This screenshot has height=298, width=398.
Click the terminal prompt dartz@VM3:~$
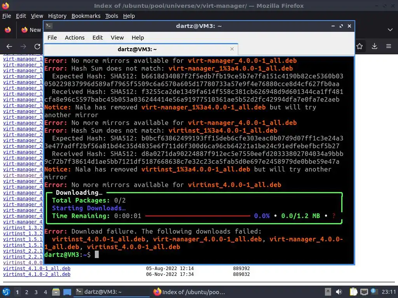tap(68, 255)
